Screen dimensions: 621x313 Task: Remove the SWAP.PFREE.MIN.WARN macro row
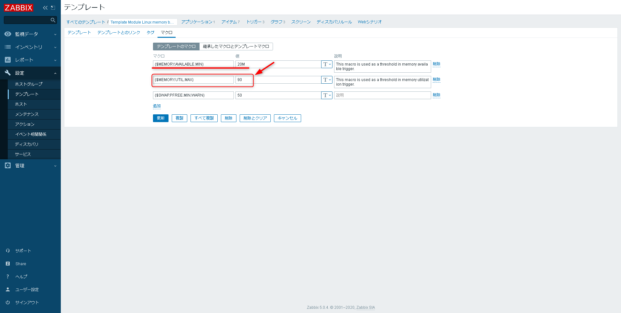coord(437,95)
